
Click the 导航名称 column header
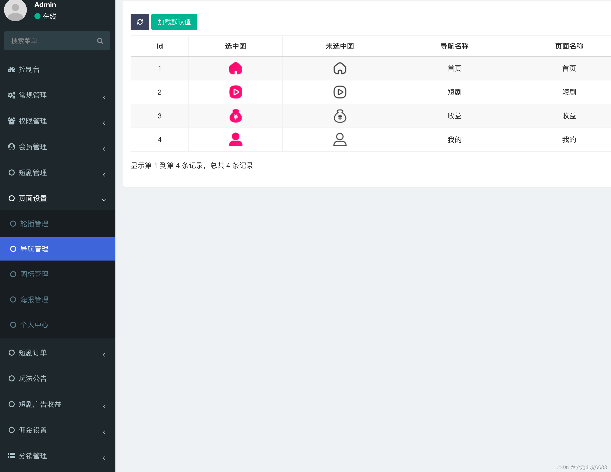[454, 46]
